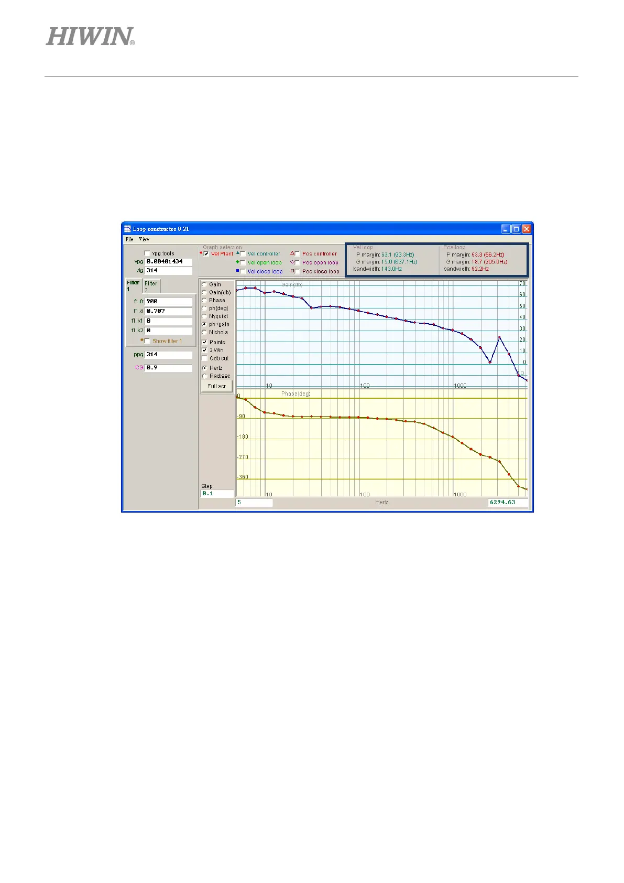The width and height of the screenshot is (624, 883).
Task: Click the Vel loop G margin reading
Action: point(387,262)
